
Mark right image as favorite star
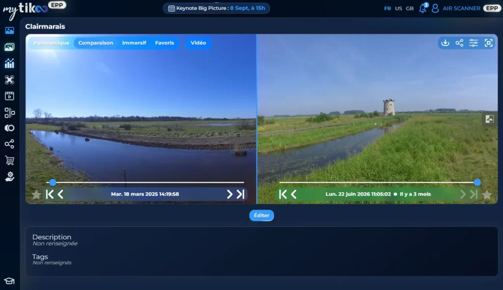click(487, 194)
